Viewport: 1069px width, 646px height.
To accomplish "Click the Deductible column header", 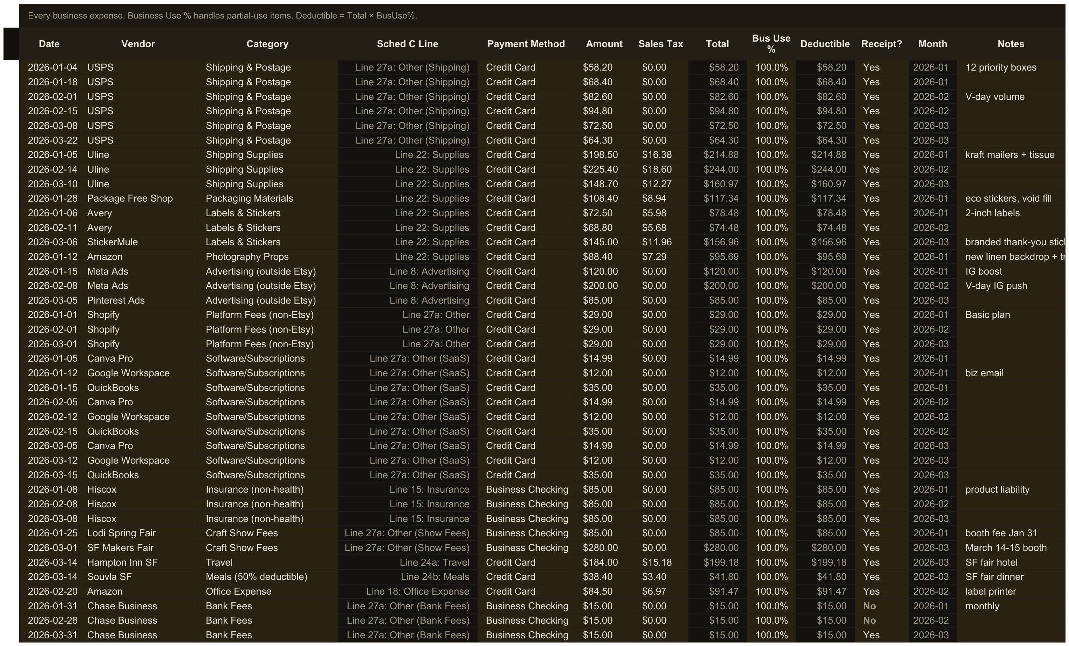I will tap(825, 44).
